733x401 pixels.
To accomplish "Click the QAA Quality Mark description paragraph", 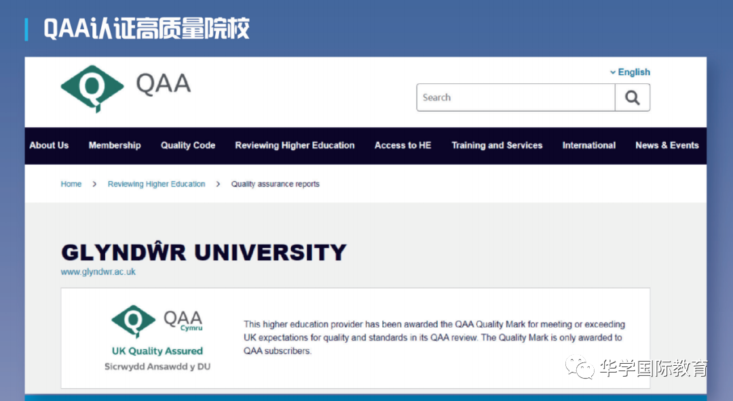I will point(434,337).
